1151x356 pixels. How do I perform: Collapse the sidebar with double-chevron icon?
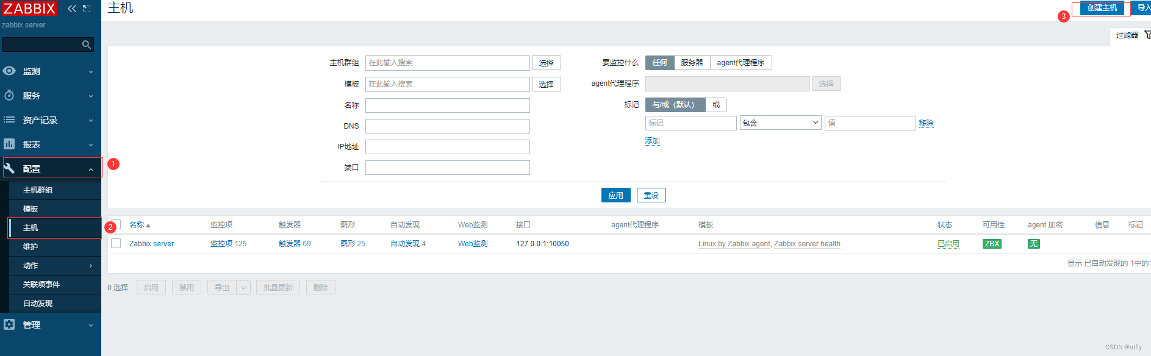[x=72, y=9]
